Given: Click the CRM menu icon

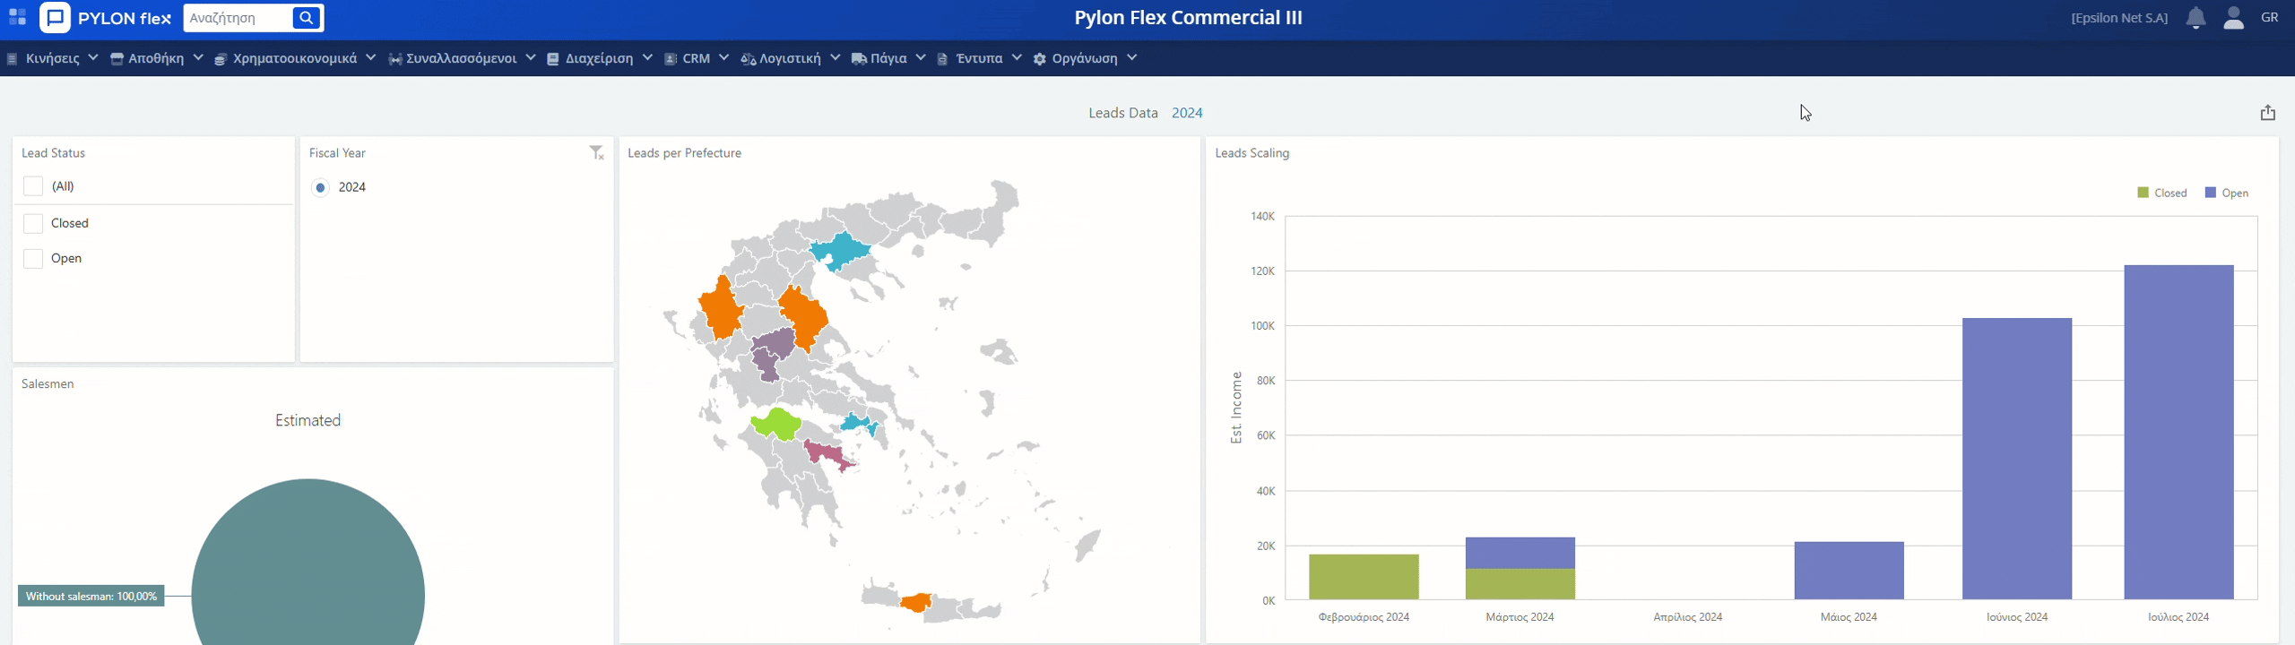Looking at the screenshot, I should pos(671,59).
